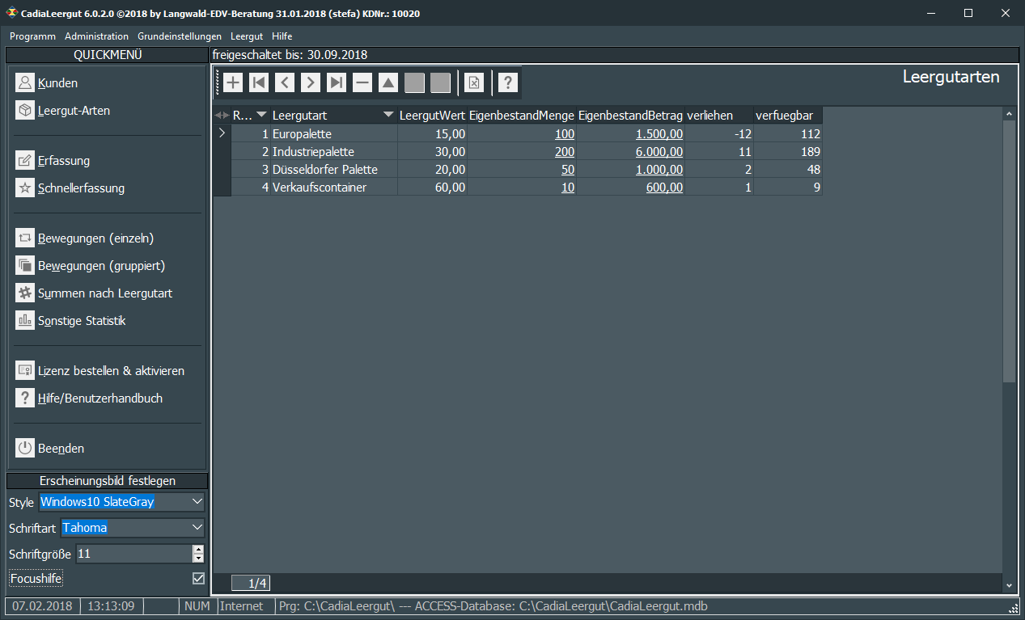
Task: Click the delete record minus icon
Action: click(362, 82)
